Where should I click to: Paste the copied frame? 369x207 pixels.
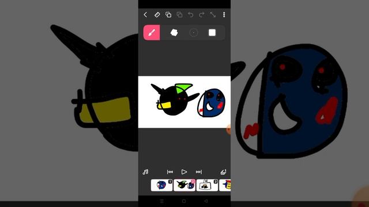[179, 14]
